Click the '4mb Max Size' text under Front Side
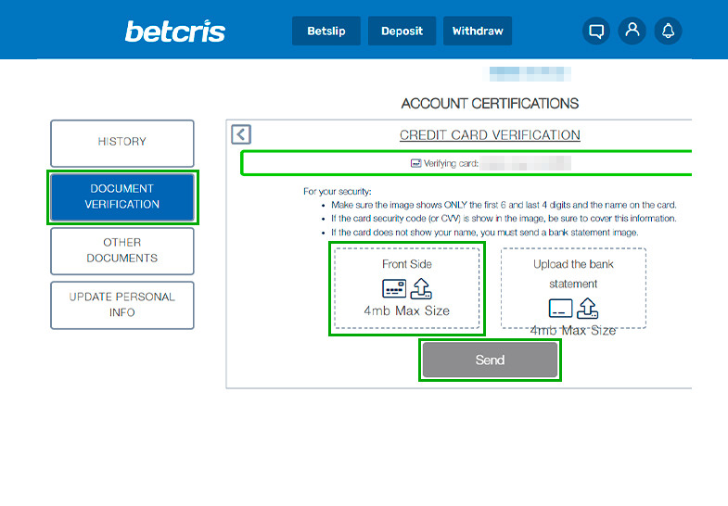Image resolution: width=728 pixels, height=506 pixels. [x=407, y=310]
